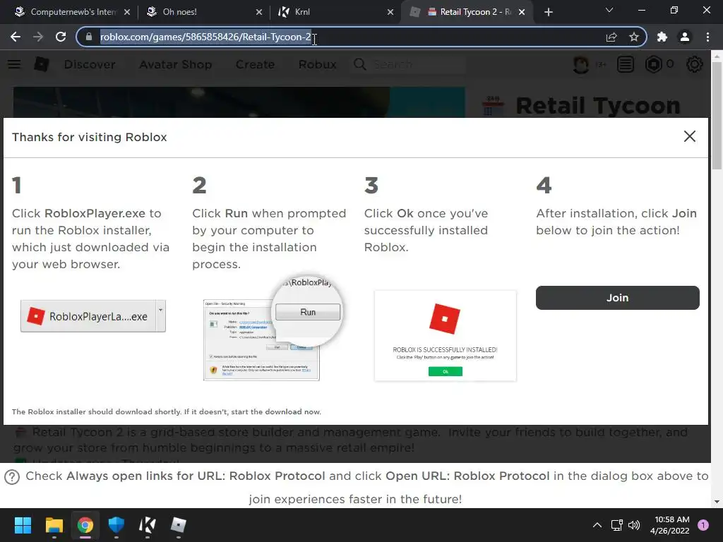Open Chrome three-dot menu
Viewport: 723px width, 542px height.
click(x=707, y=37)
